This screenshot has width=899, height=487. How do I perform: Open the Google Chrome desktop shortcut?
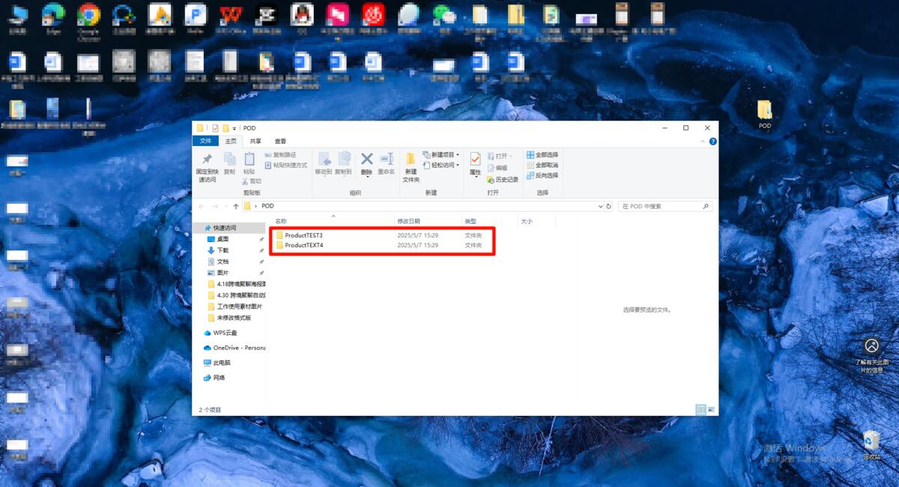pyautogui.click(x=88, y=14)
